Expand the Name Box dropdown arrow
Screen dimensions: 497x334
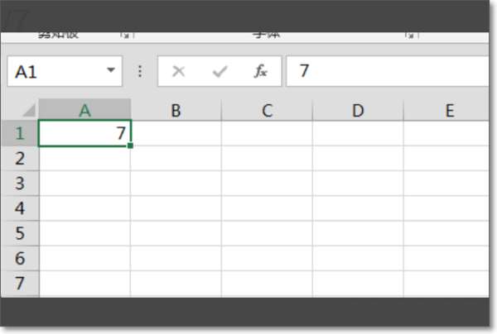click(111, 69)
